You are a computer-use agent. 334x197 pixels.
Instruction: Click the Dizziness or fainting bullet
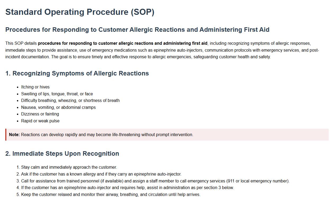[40, 114]
